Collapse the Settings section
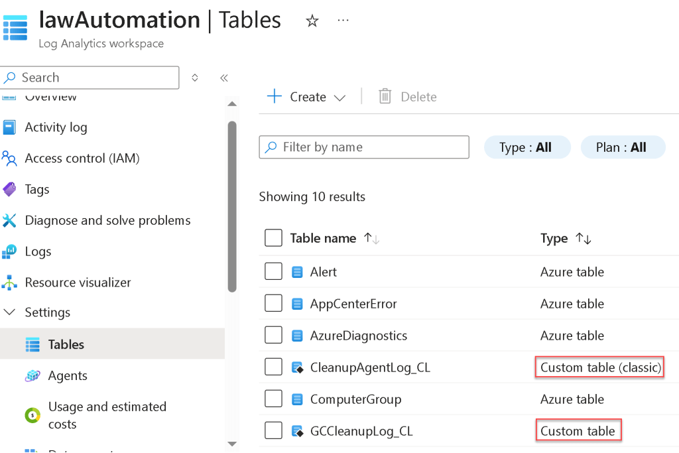 tap(10, 312)
